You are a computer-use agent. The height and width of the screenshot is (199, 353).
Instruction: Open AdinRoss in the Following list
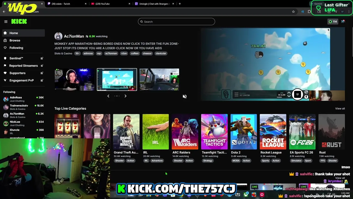(x=23, y=99)
